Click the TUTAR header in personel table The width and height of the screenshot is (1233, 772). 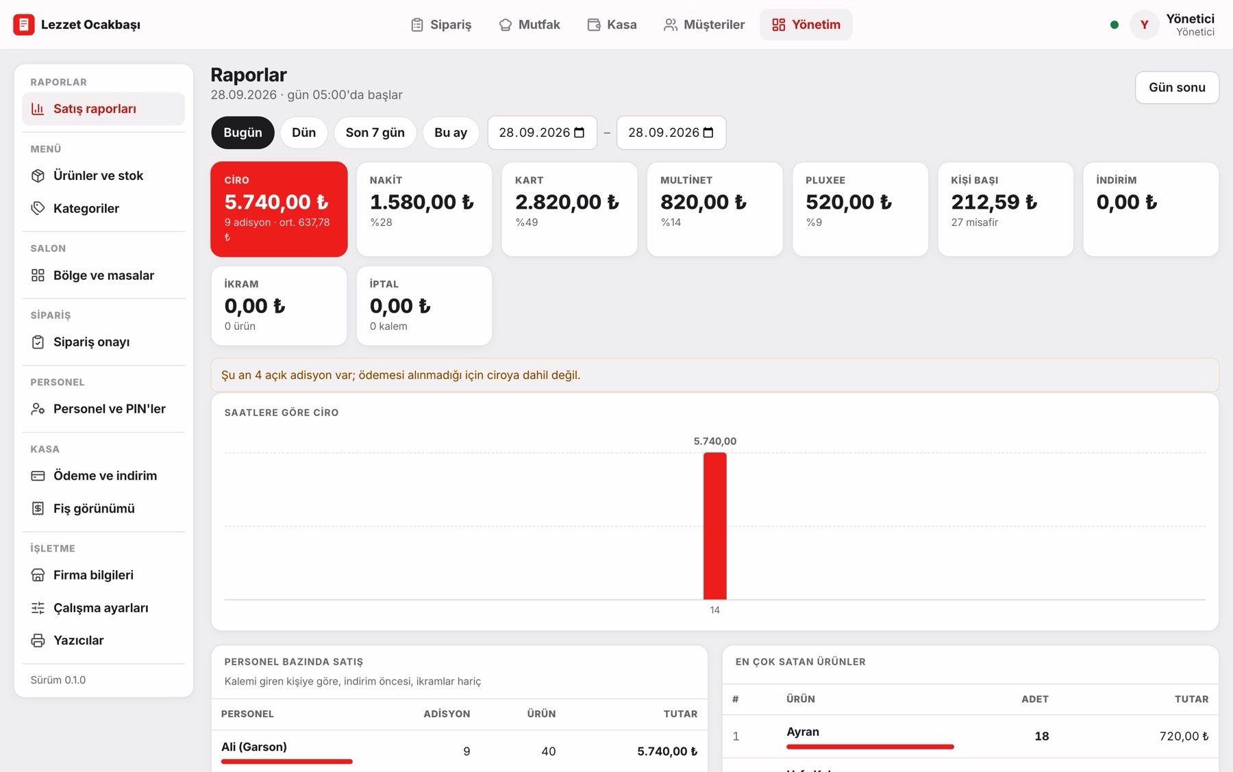click(680, 714)
